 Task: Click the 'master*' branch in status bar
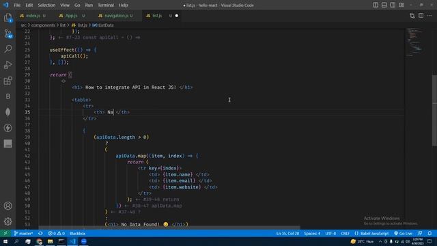pos(23,234)
